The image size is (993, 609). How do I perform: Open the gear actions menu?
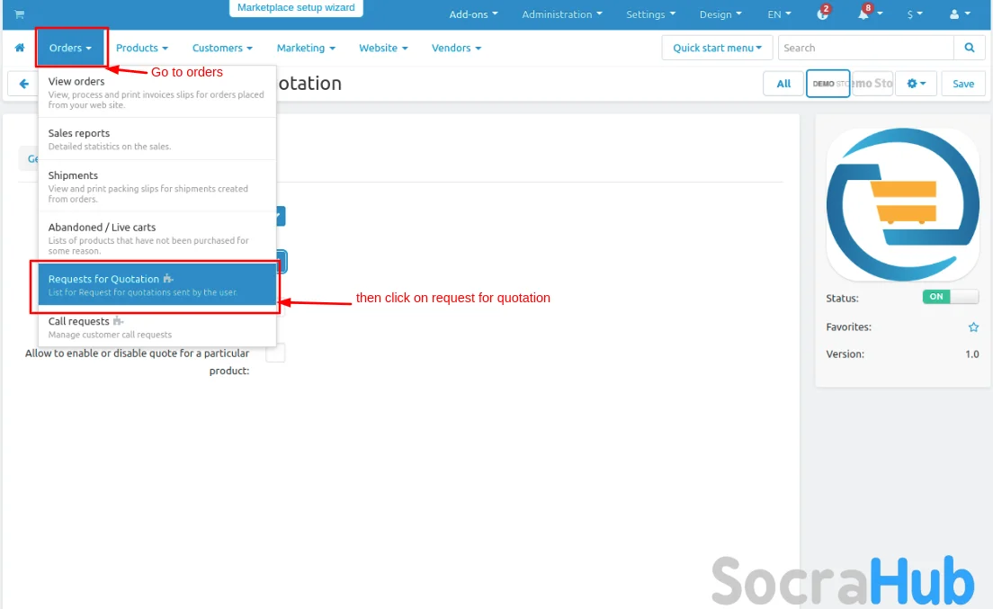tap(916, 84)
